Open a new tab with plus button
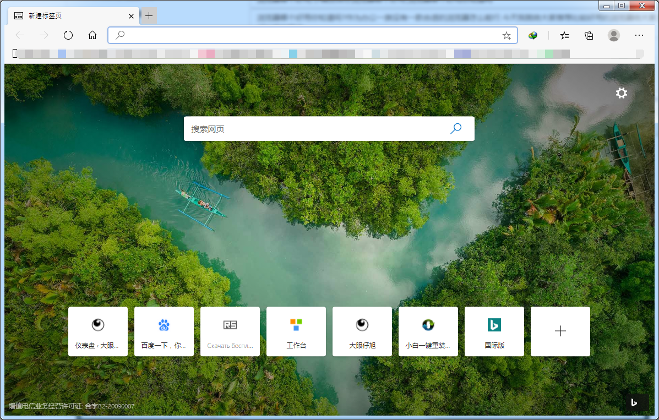 point(149,16)
